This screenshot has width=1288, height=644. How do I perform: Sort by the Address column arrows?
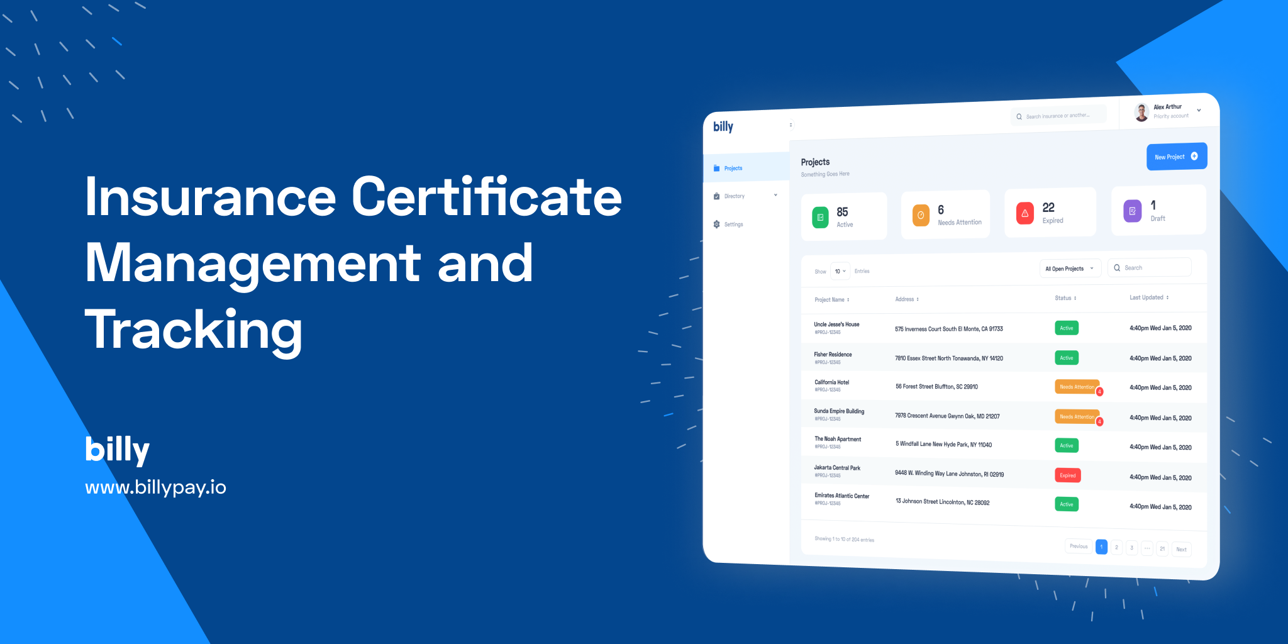tap(918, 299)
